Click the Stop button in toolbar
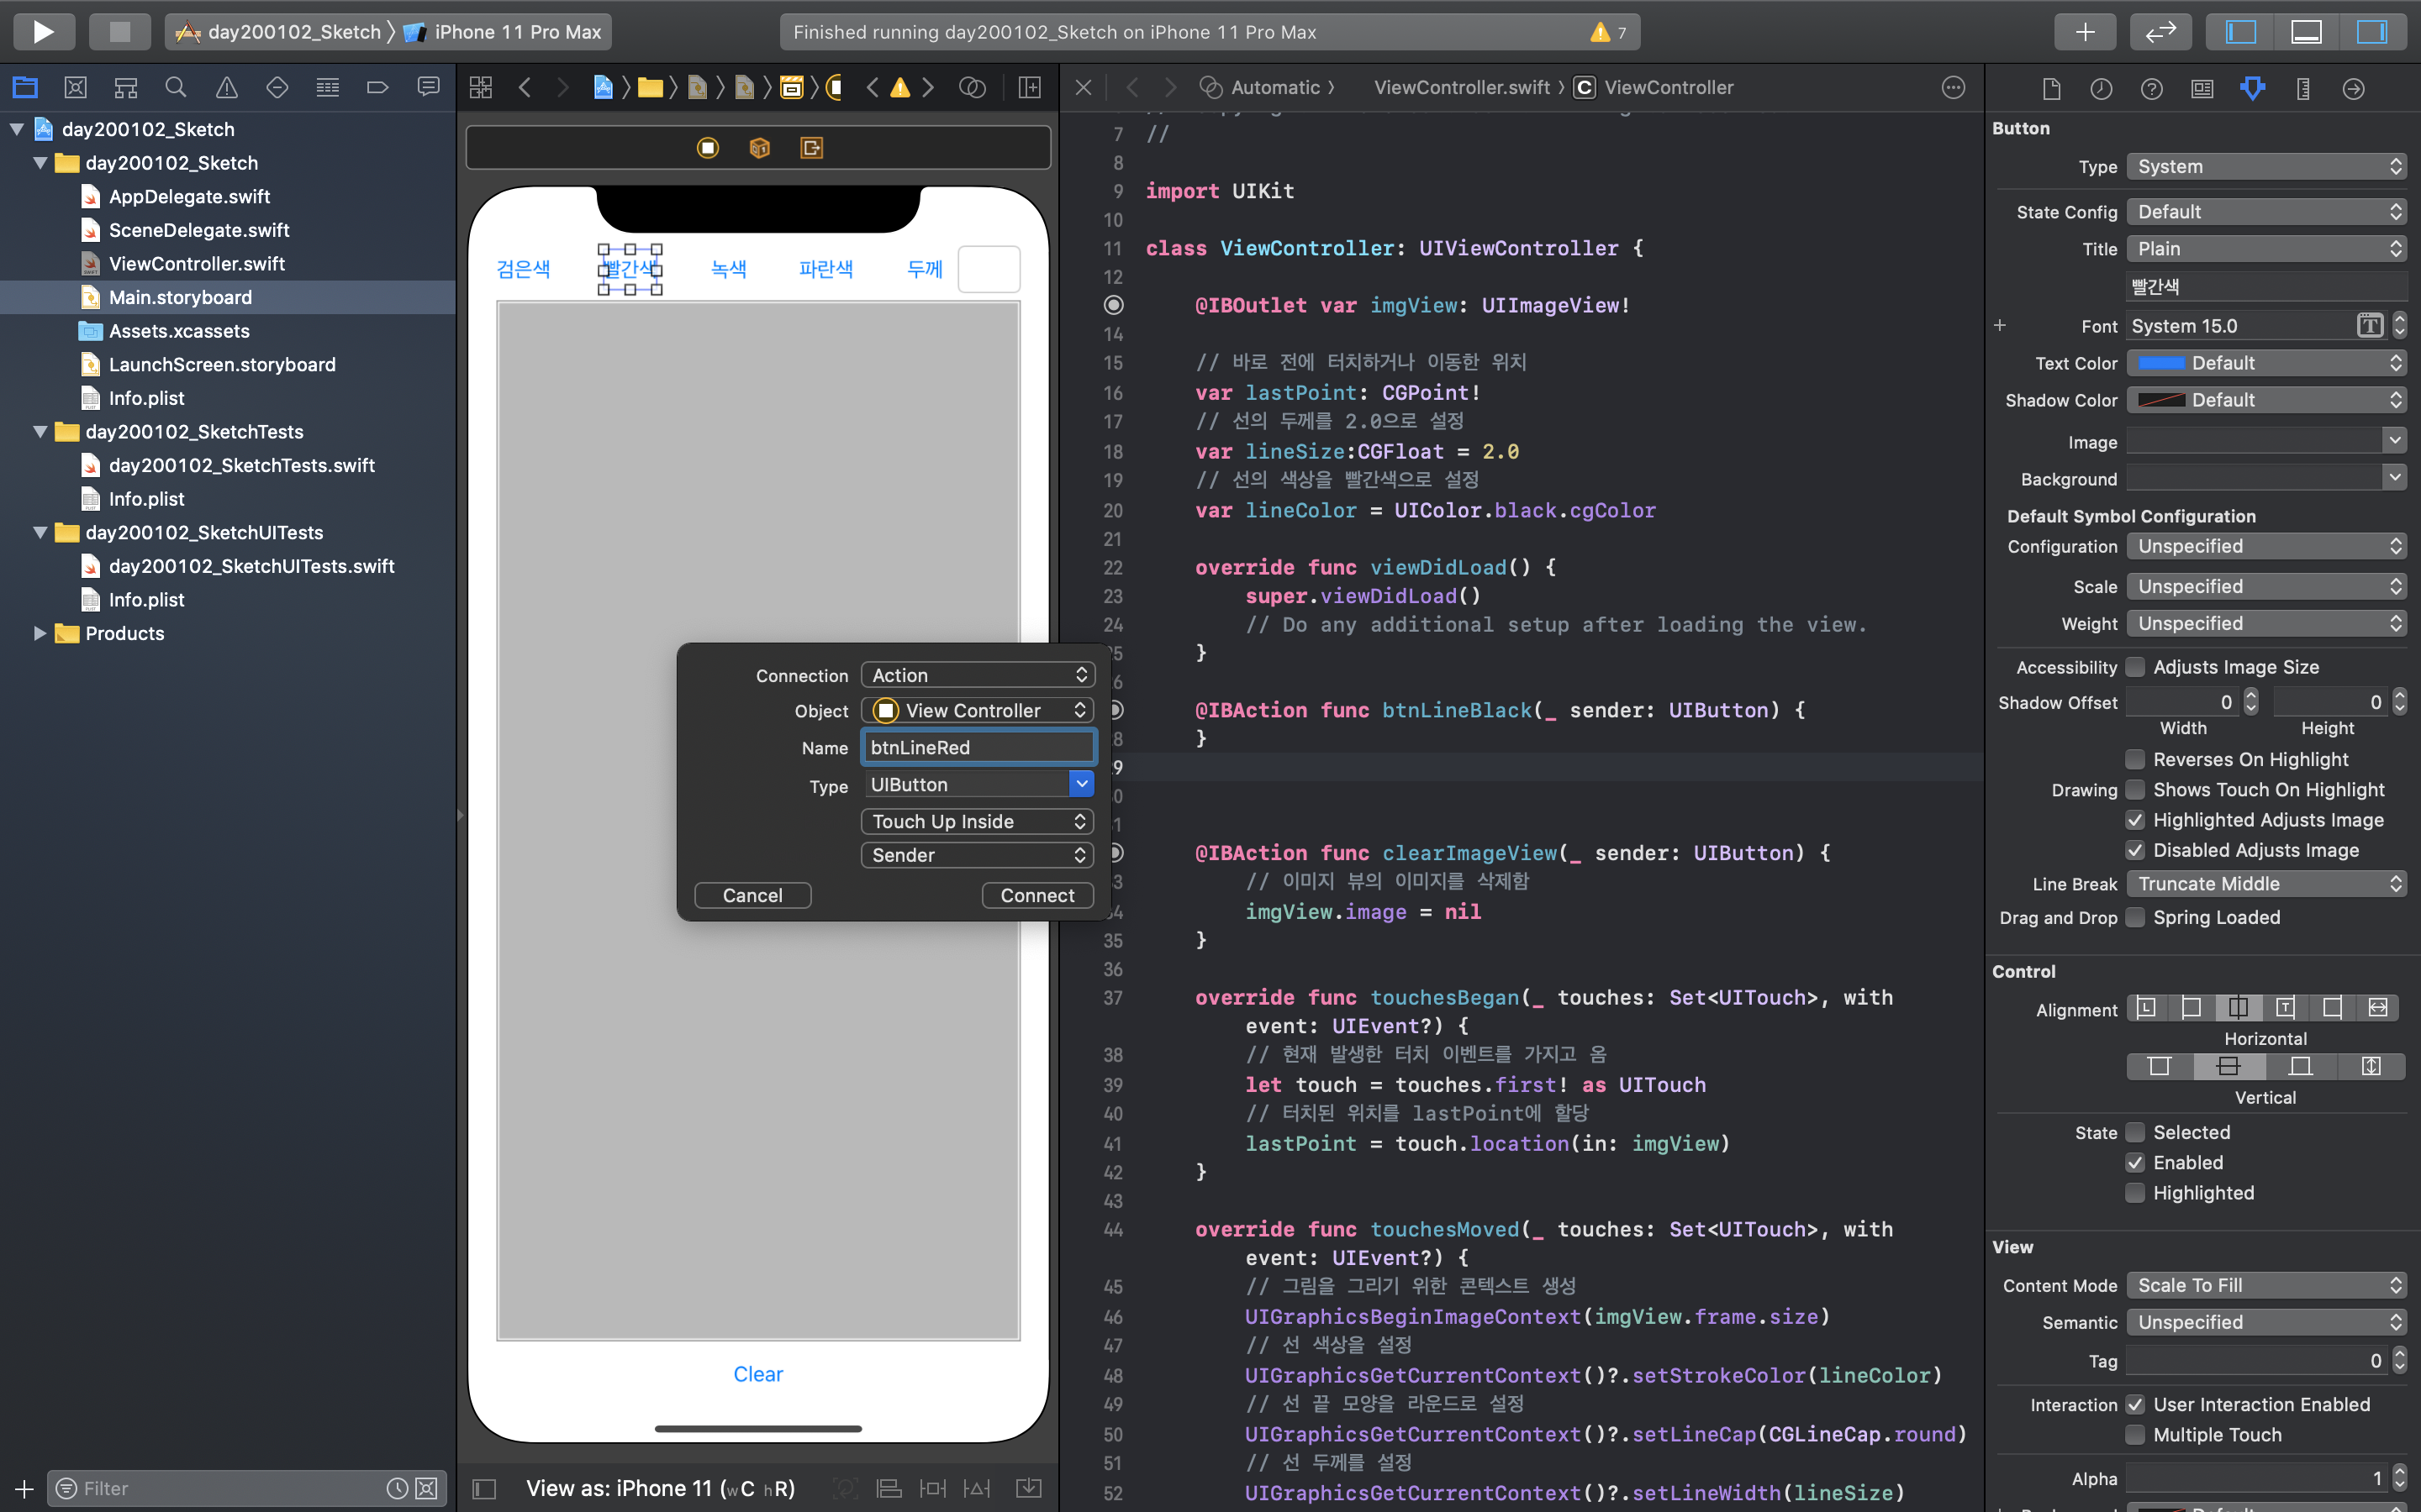The width and height of the screenshot is (2421, 1512). pos(119,31)
